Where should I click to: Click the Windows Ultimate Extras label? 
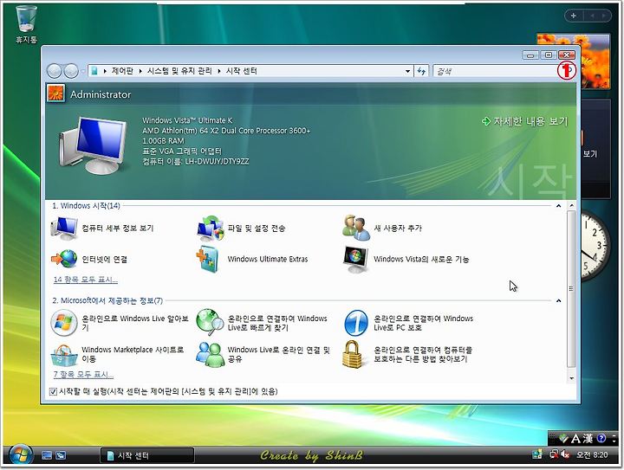click(268, 259)
